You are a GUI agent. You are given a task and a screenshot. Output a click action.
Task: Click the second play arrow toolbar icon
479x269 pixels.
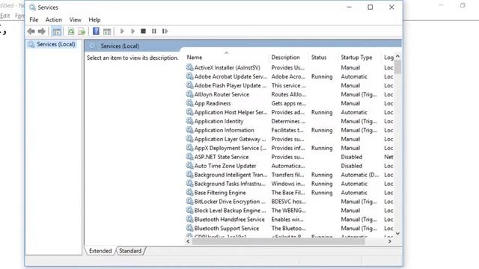click(132, 31)
